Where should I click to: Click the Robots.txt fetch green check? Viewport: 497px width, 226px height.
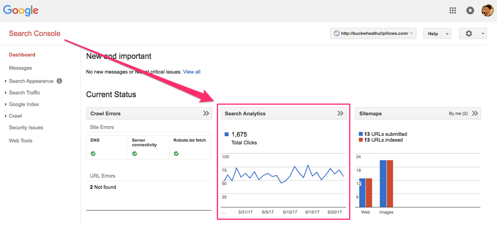176,153
